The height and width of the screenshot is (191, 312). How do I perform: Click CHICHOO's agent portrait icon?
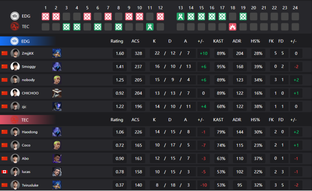[57, 93]
